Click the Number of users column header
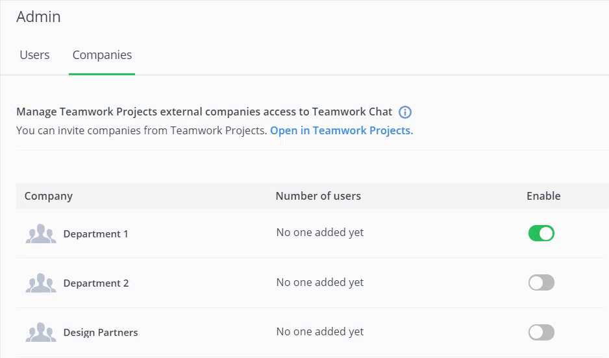Viewport: 609px width, 358px height. click(x=318, y=196)
